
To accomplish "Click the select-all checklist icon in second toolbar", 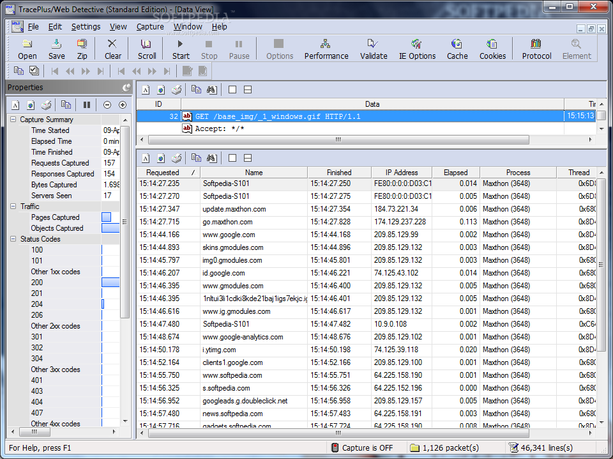I will pos(34,71).
